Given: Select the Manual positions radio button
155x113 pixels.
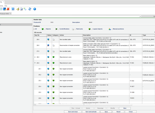Looking at the screenshot, I should pyautogui.click(x=112, y=29).
